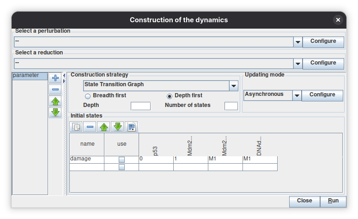Click DNAd cell showing M1
Viewport: 358px width, 219px height.
(260, 160)
